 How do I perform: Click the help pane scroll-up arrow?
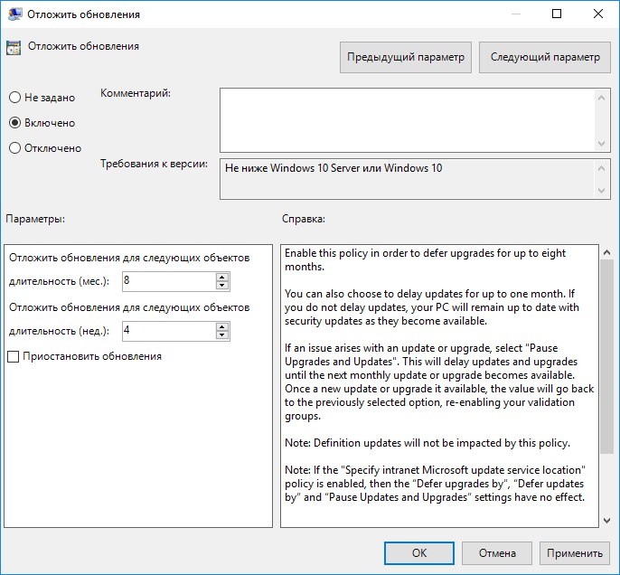pos(607,252)
